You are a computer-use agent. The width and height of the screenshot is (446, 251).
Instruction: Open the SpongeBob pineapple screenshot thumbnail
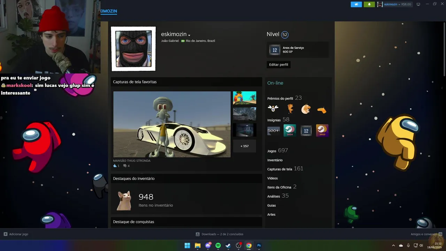tap(244, 98)
